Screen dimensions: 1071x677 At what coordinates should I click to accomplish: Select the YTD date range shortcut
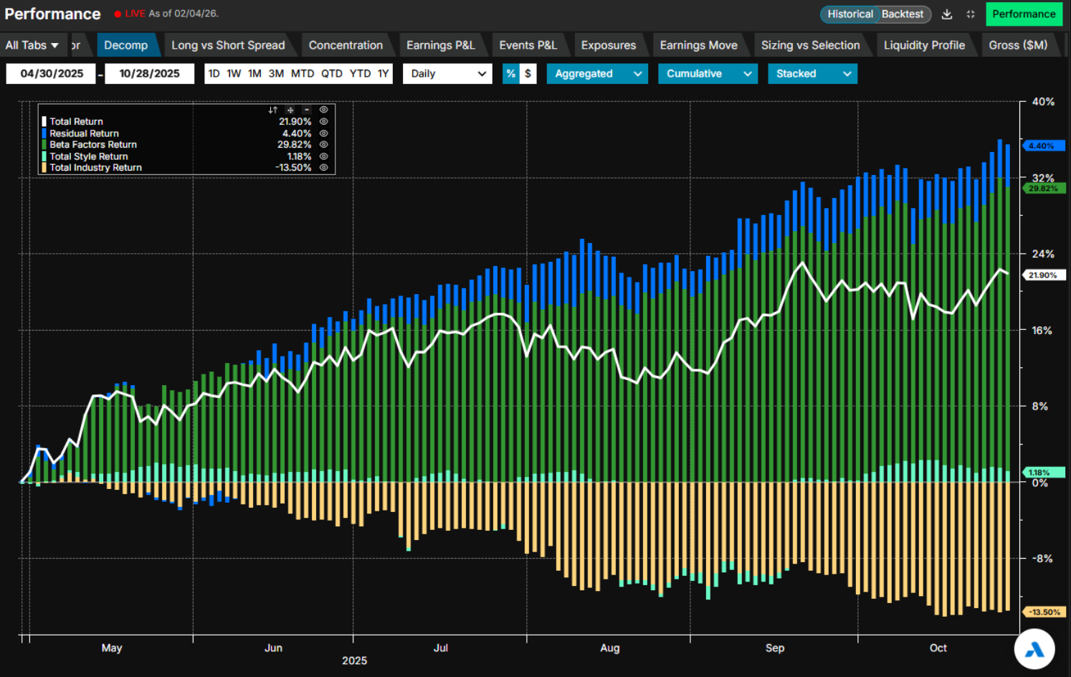[x=360, y=74]
